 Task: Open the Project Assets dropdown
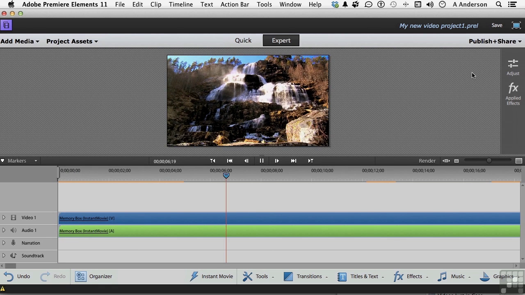(x=72, y=41)
